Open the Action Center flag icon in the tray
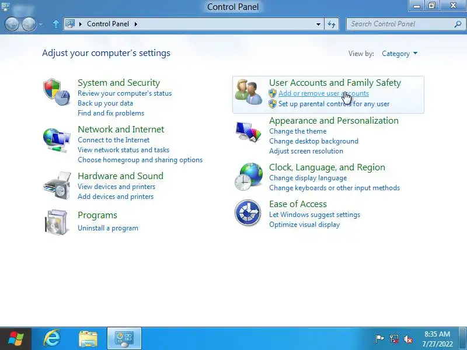This screenshot has width=467, height=350. 379,338
